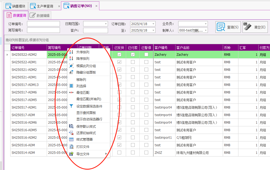Click the filter funnel icon (设定数据筛选条件)
Screen dimensions: 270x170
pyautogui.click(x=71, y=106)
